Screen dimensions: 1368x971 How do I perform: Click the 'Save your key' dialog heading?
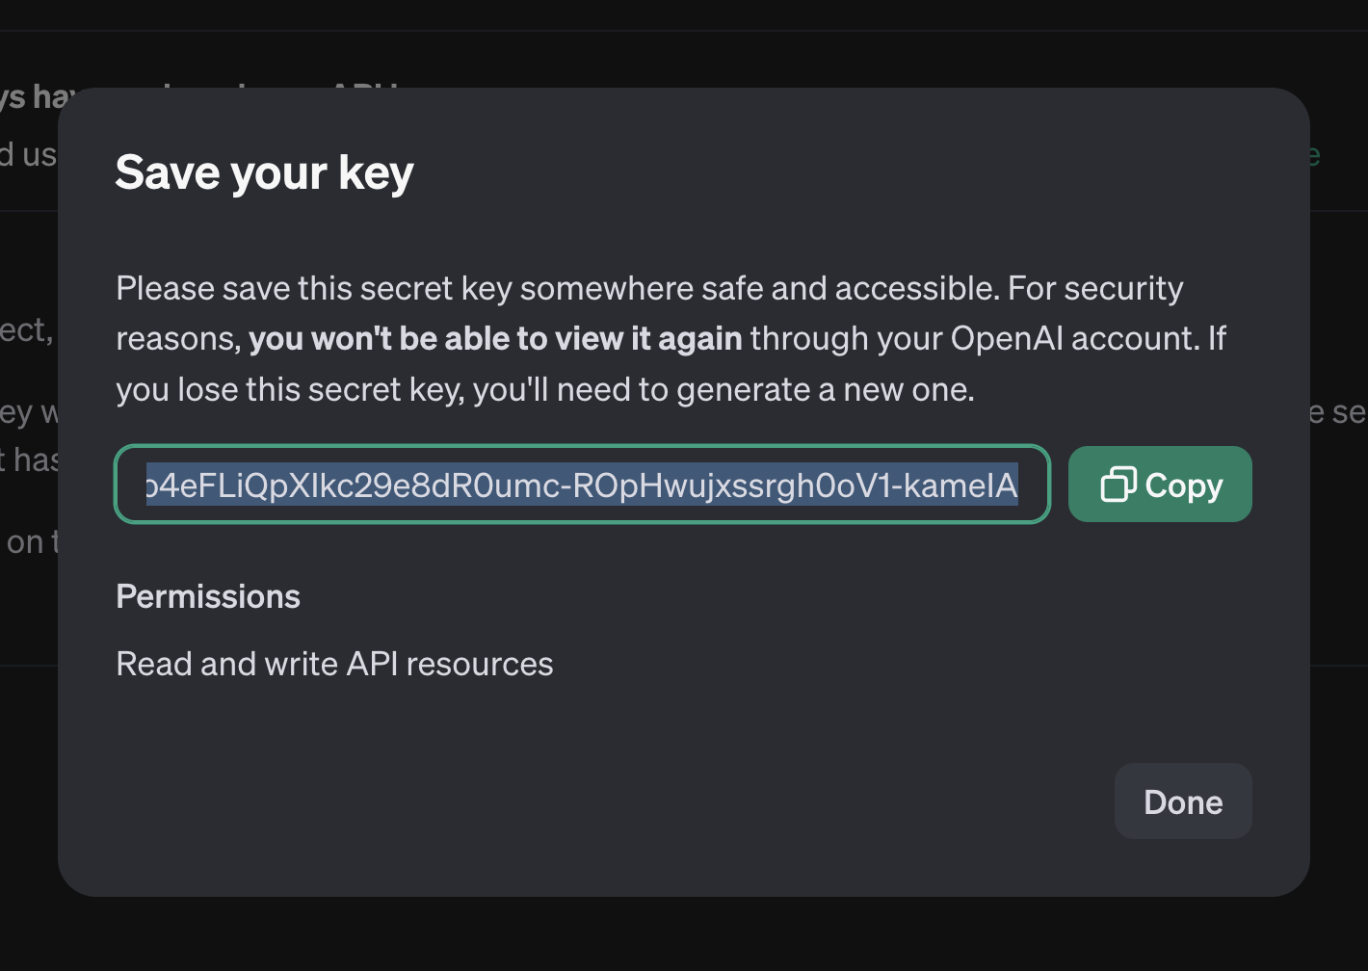(x=265, y=173)
